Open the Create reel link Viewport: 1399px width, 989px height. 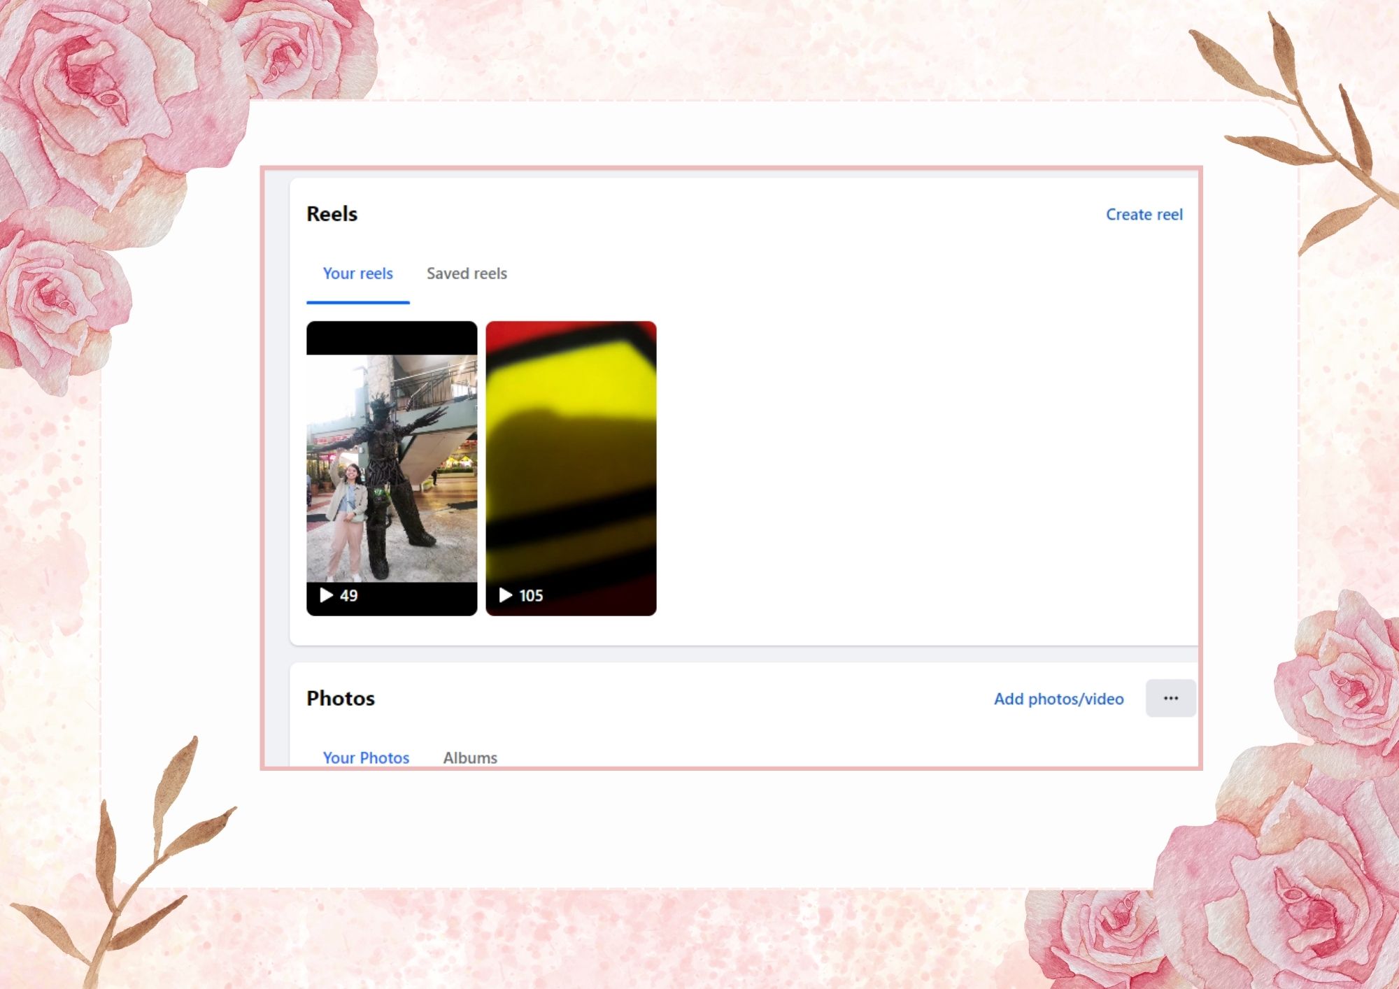pyautogui.click(x=1144, y=215)
